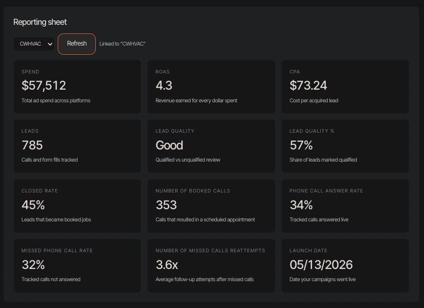The image size is (424, 308).
Task: Click the 57% lead quality value
Action: pyautogui.click(x=301, y=145)
